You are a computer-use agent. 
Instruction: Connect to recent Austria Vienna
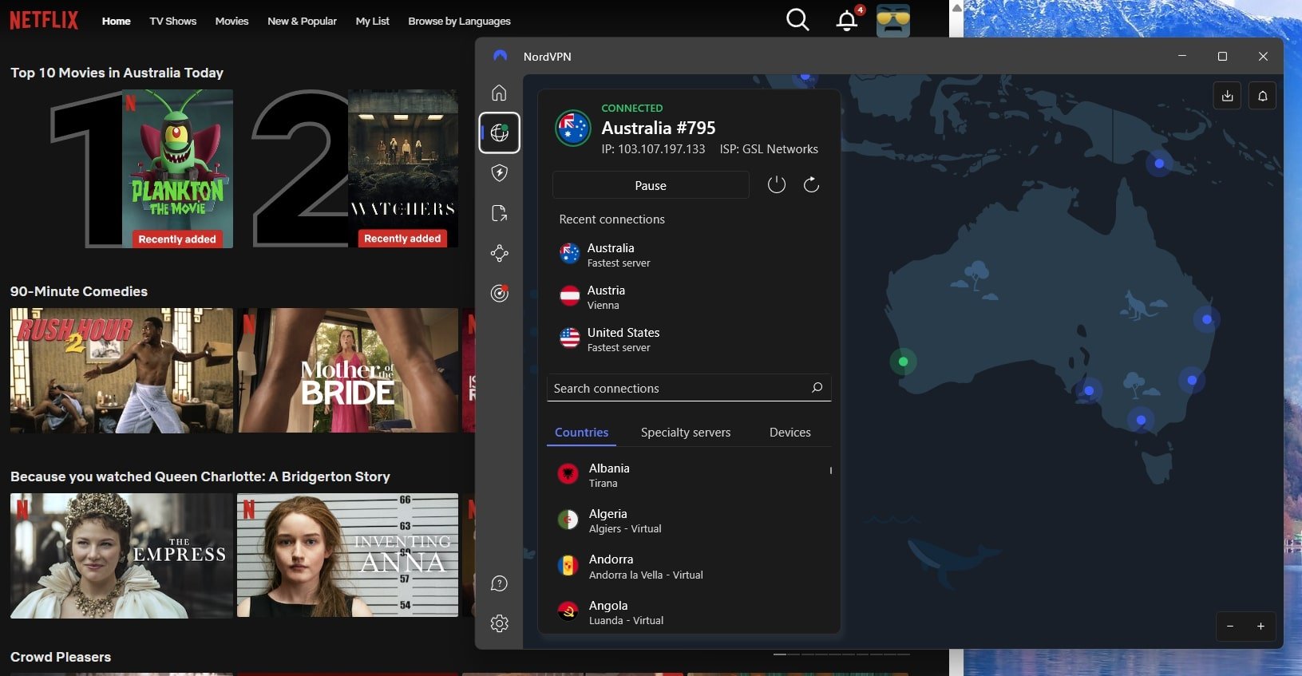click(x=689, y=297)
